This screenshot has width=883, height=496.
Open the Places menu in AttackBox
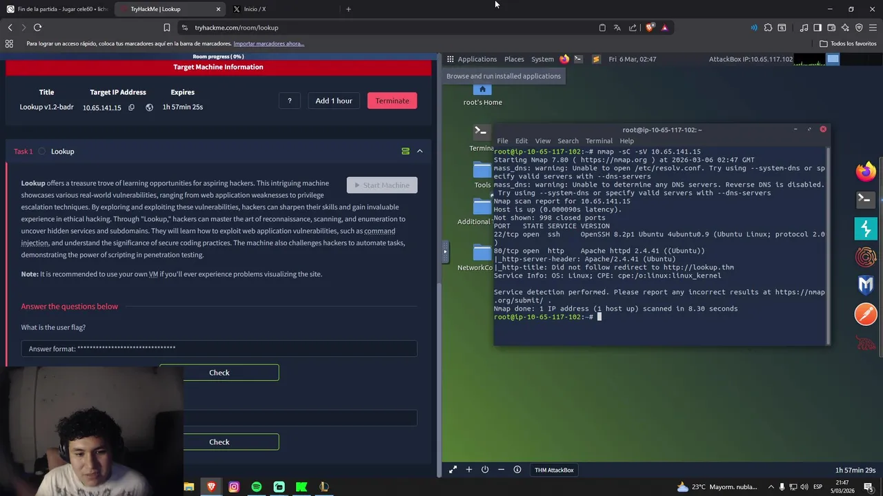click(x=514, y=59)
